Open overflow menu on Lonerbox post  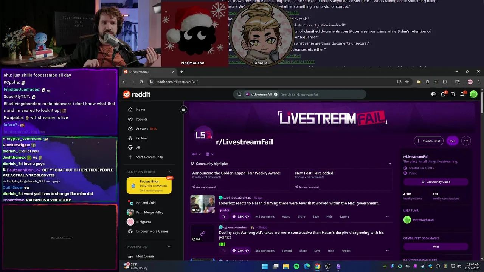coord(388,216)
